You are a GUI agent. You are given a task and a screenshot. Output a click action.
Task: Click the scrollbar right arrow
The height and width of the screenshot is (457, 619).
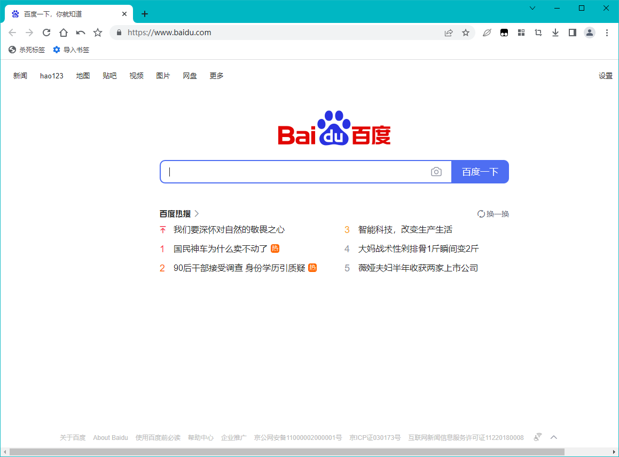(x=614, y=452)
